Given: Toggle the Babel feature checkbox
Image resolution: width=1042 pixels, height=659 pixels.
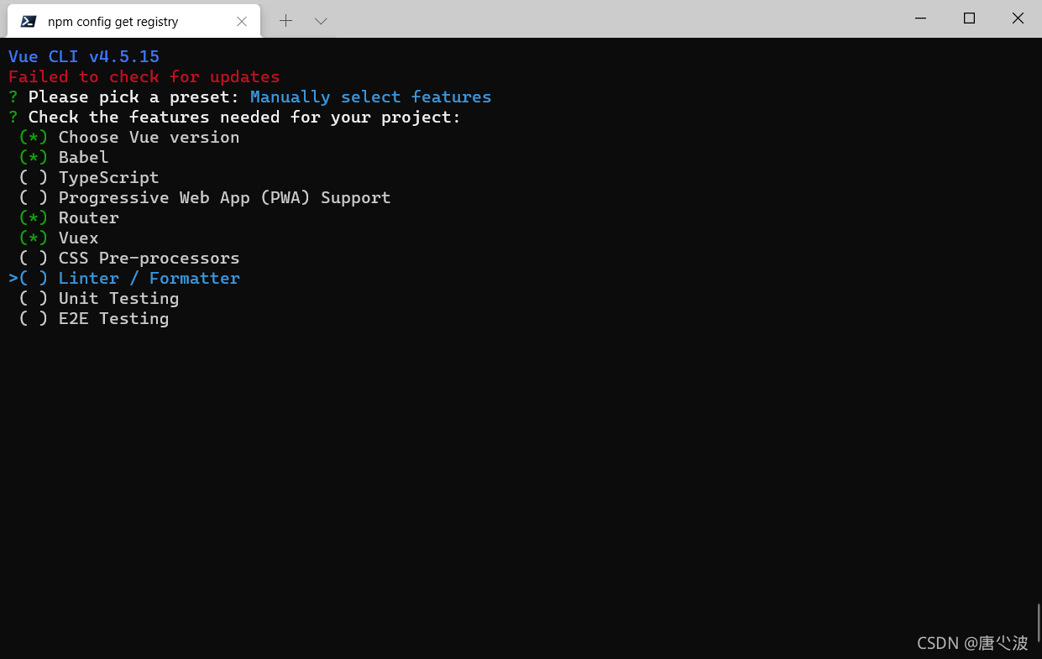Looking at the screenshot, I should coord(34,157).
